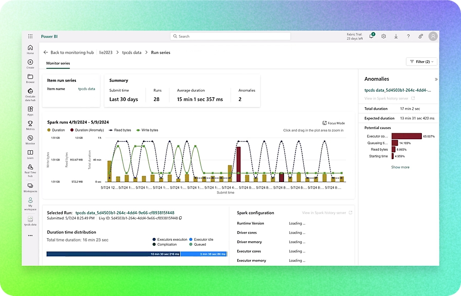Screen dimensions: 461x296
Task: Collapse the Anomalies panel with double chevron
Action: pos(436,79)
